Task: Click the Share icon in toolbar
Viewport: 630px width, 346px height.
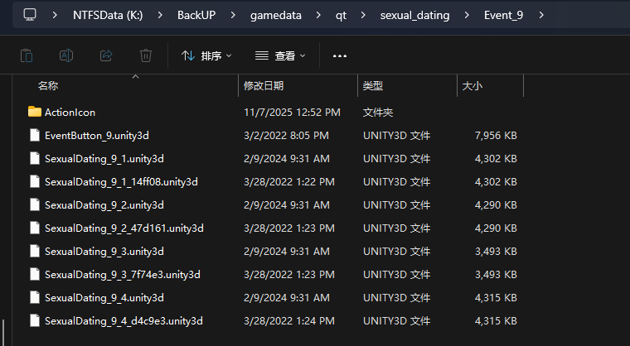Action: [106, 55]
